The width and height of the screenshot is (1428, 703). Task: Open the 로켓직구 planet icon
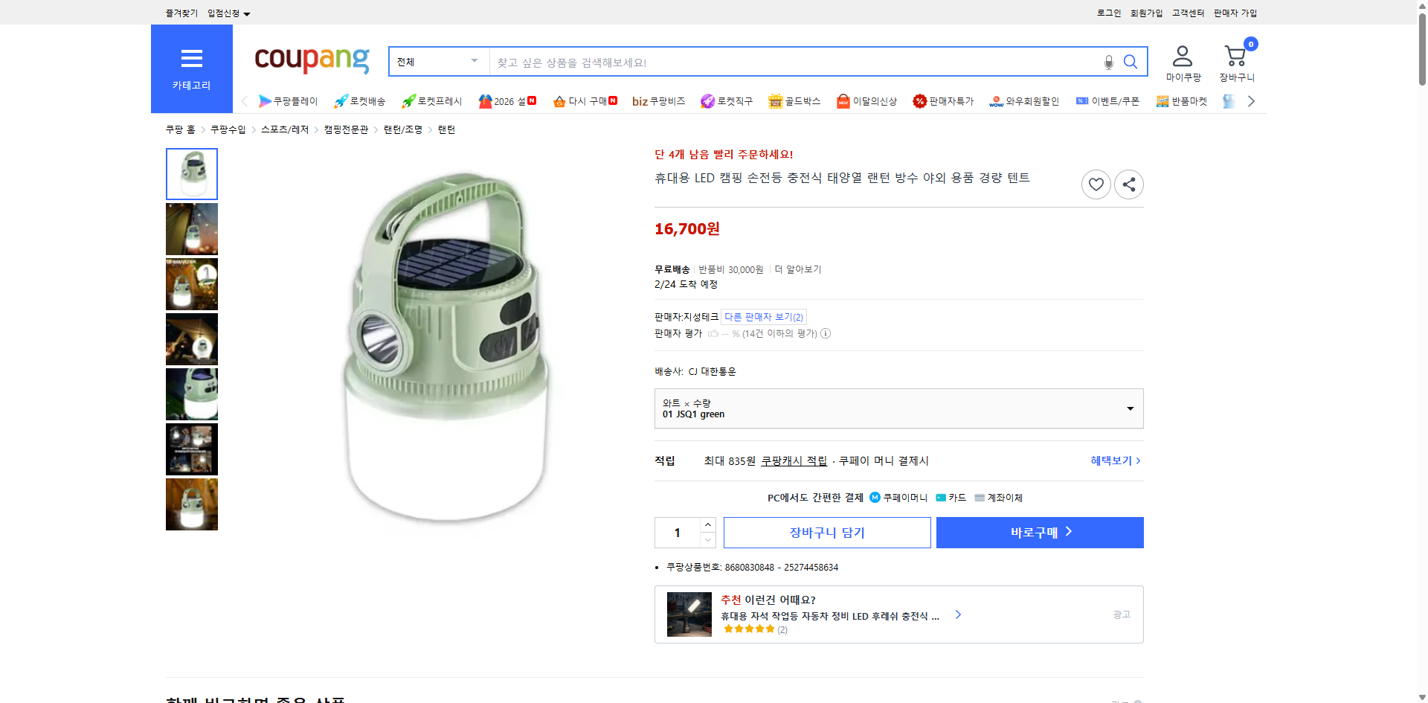click(707, 100)
